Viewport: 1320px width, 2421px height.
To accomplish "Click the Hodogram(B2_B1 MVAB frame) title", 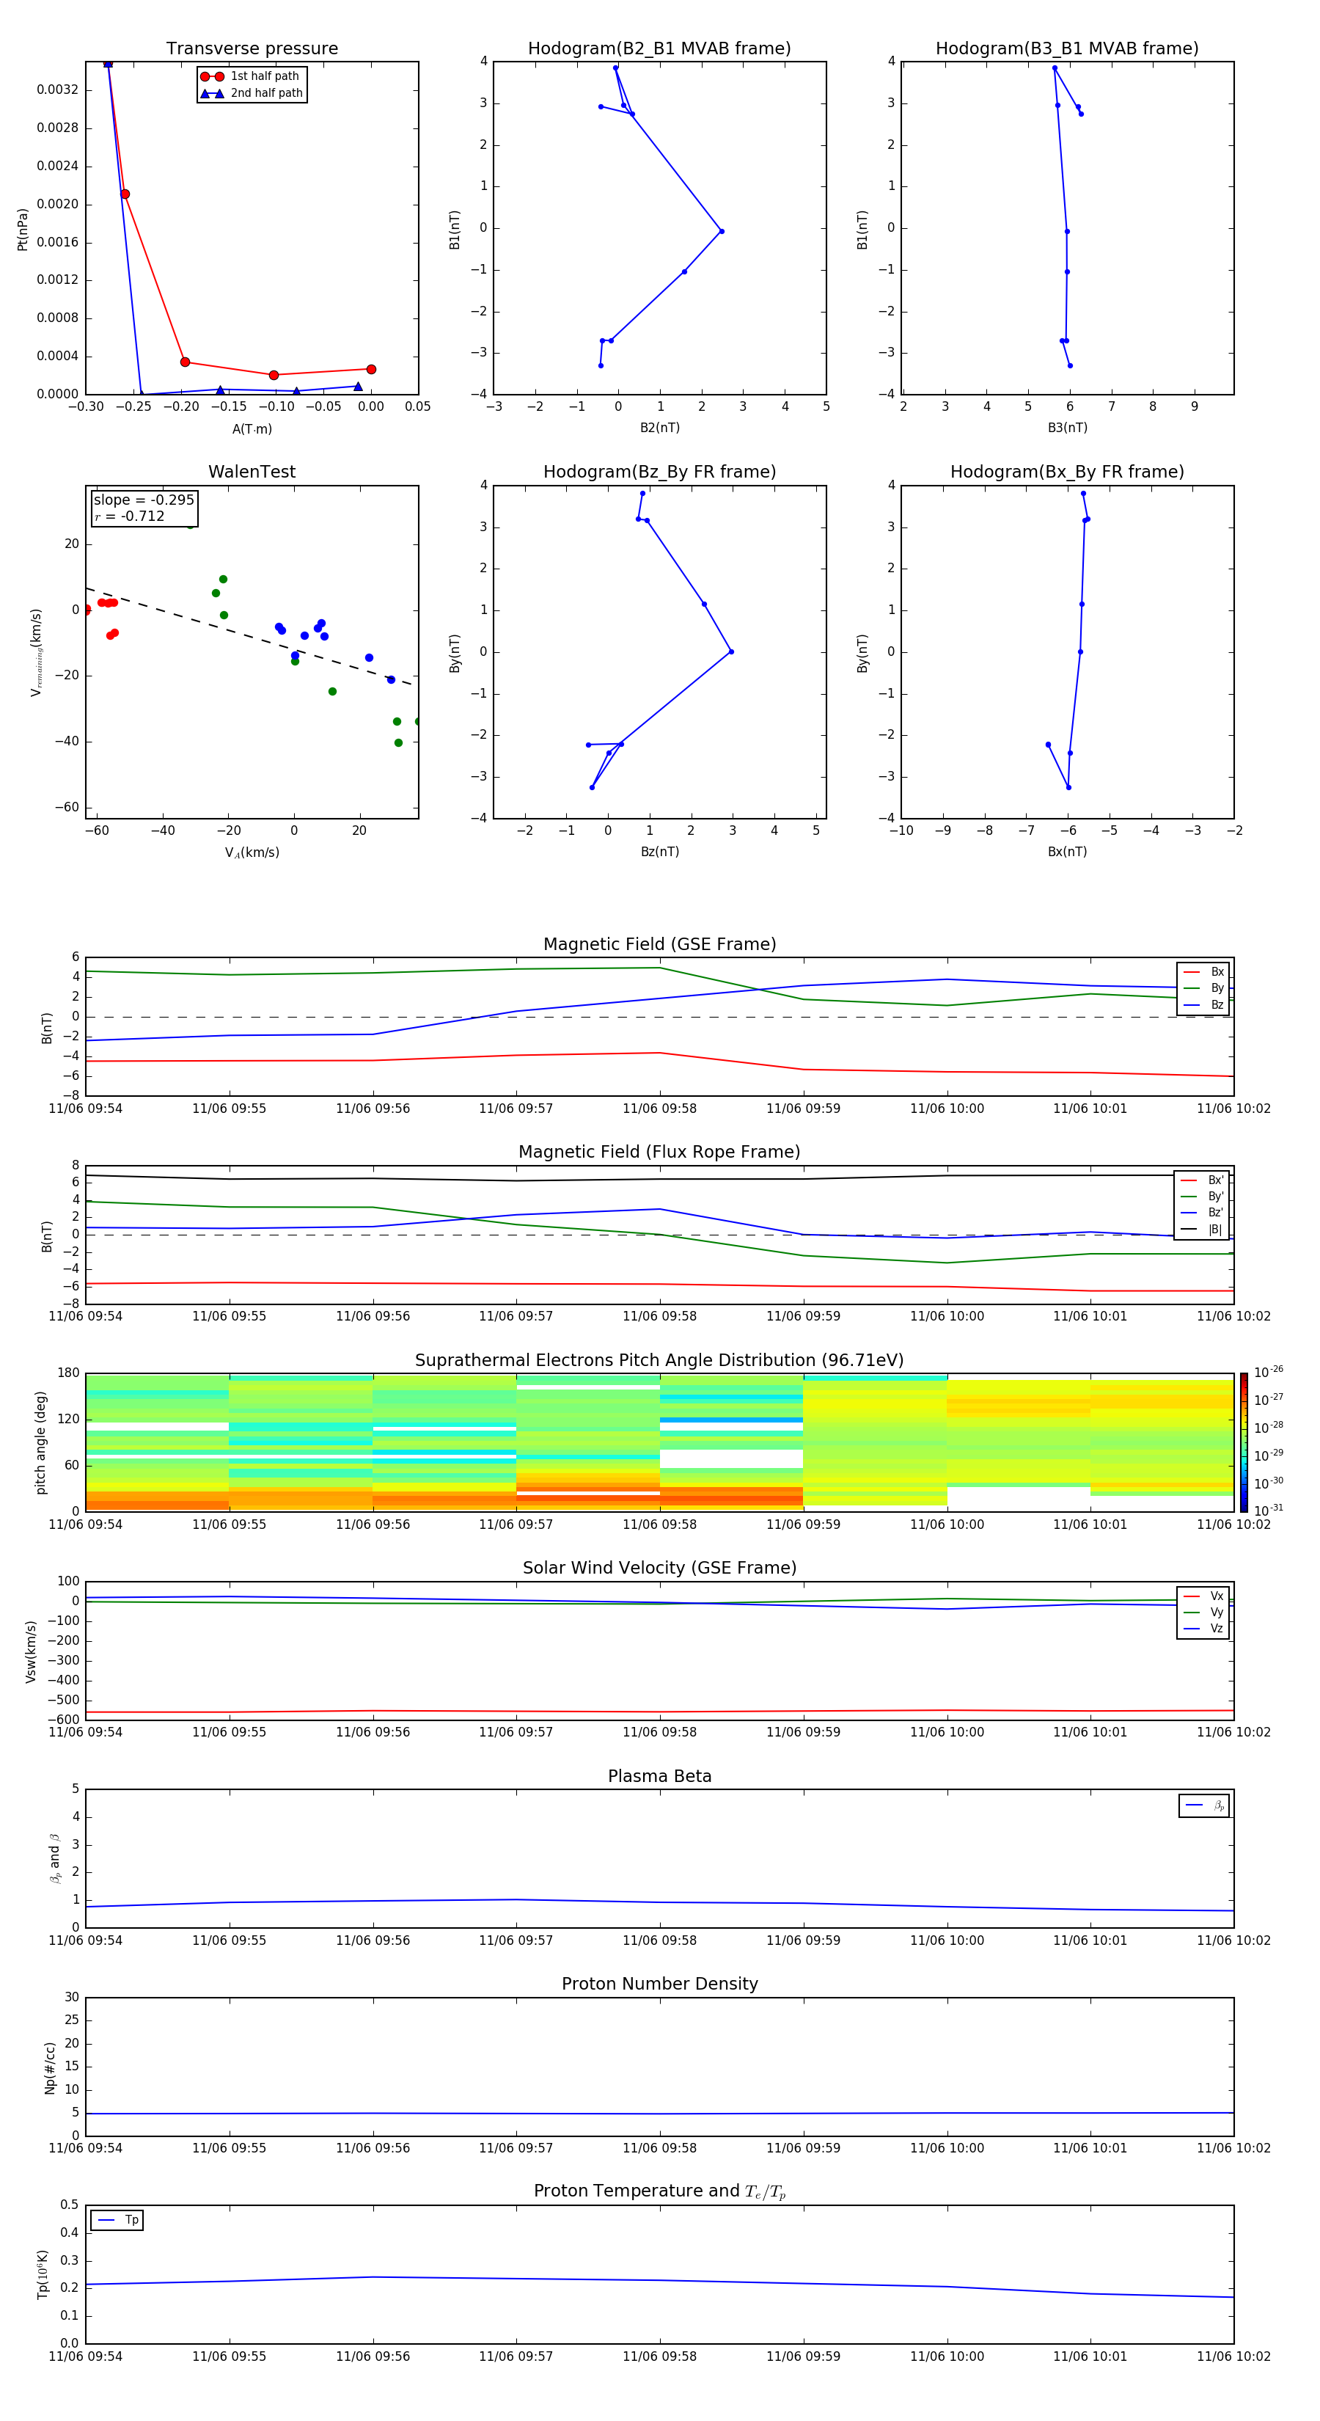I will pyautogui.click(x=659, y=49).
